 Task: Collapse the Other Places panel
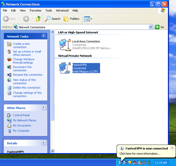43,107
